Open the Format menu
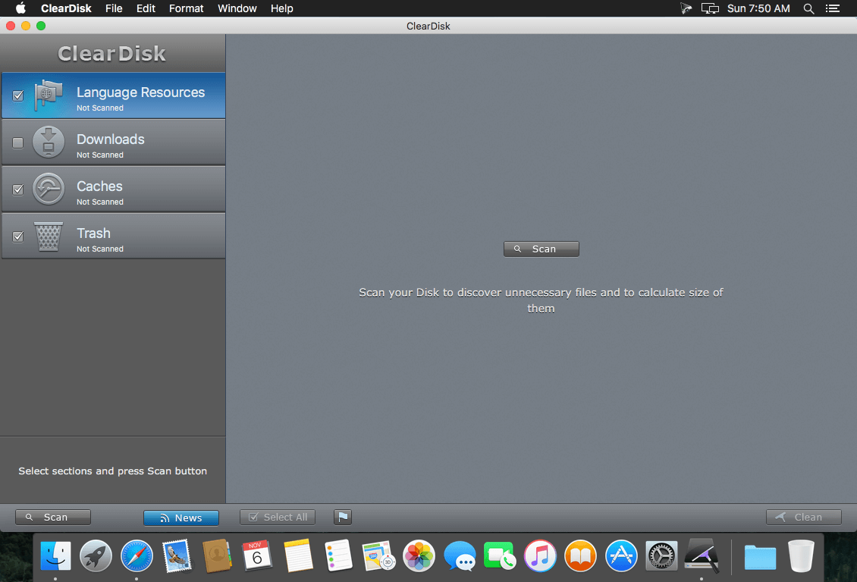This screenshot has width=857, height=582. (x=187, y=8)
